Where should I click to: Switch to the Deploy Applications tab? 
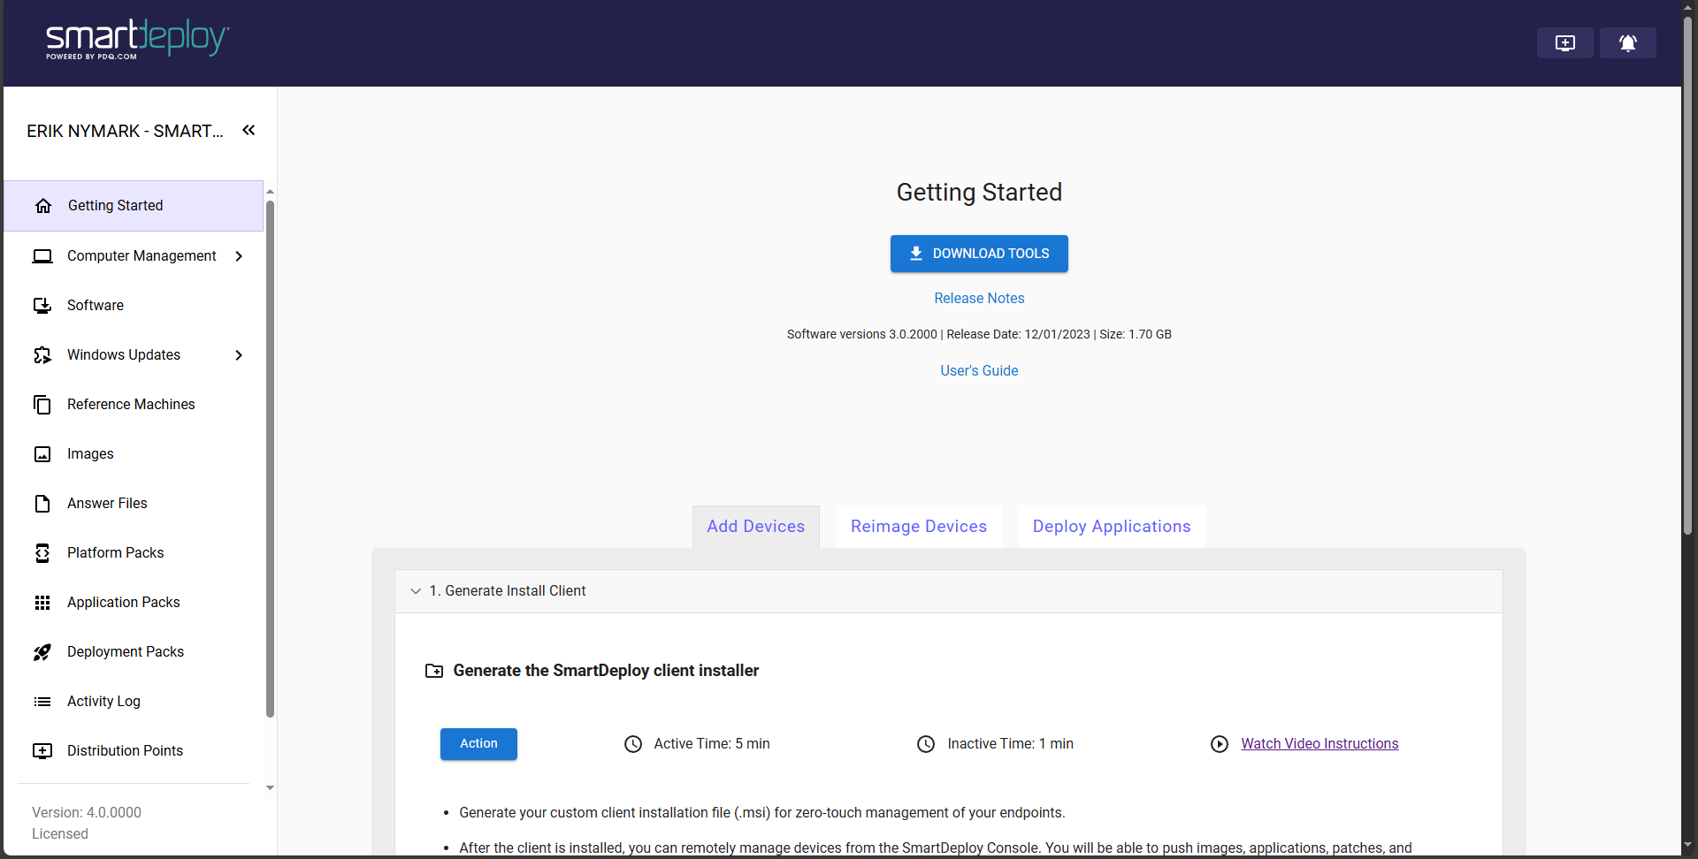tap(1111, 526)
